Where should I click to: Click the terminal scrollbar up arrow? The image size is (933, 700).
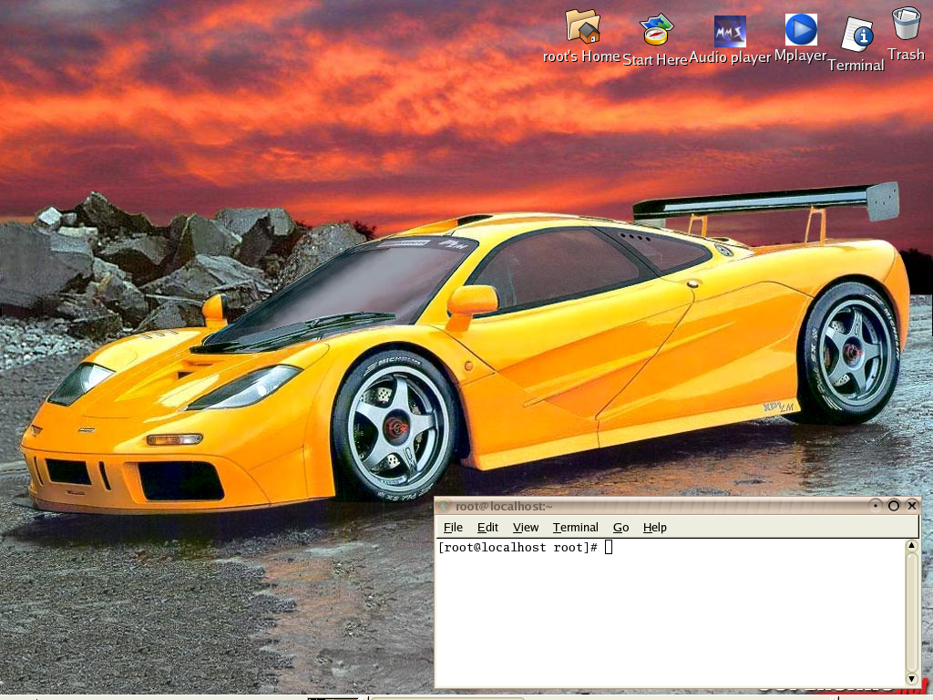pos(911,545)
